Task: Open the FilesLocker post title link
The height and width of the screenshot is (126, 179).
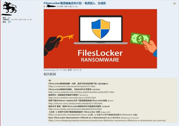Action: [x=75, y=3]
